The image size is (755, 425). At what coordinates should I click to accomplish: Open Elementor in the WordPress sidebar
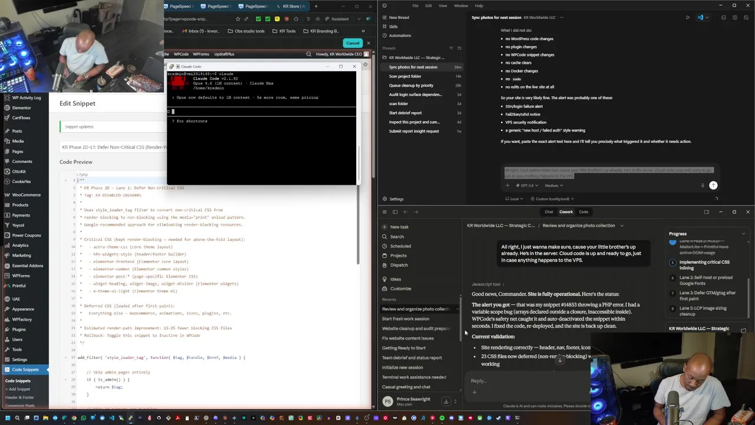[x=21, y=108]
